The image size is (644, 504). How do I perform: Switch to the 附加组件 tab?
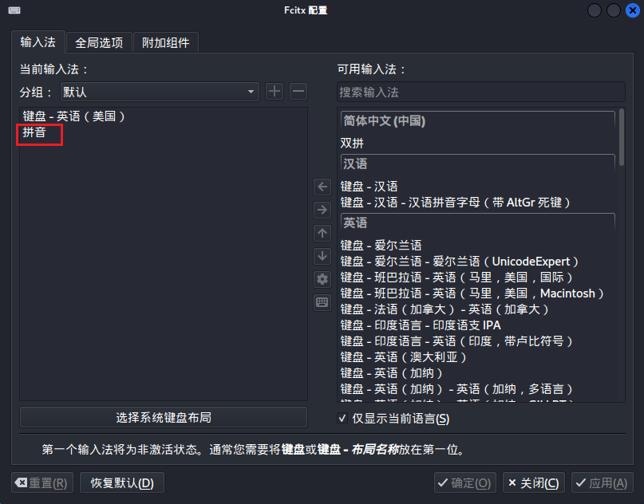pyautogui.click(x=166, y=43)
